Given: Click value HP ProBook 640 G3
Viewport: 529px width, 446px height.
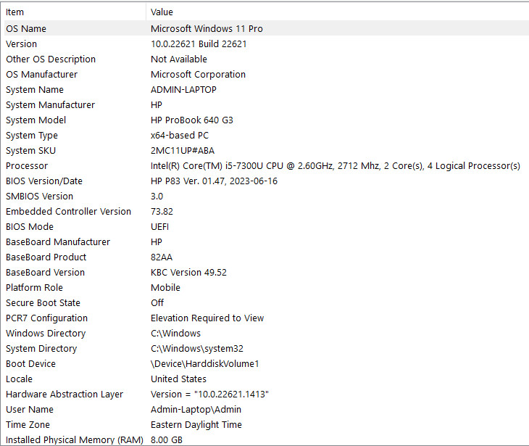Looking at the screenshot, I should (191, 120).
